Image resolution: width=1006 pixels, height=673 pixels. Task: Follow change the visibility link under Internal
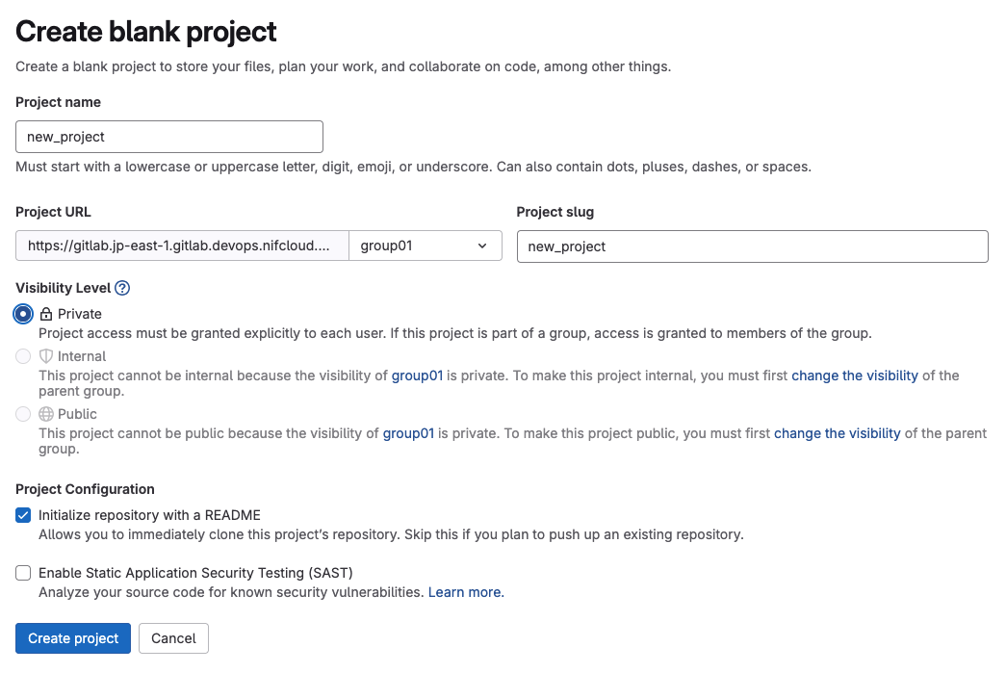pyautogui.click(x=855, y=375)
